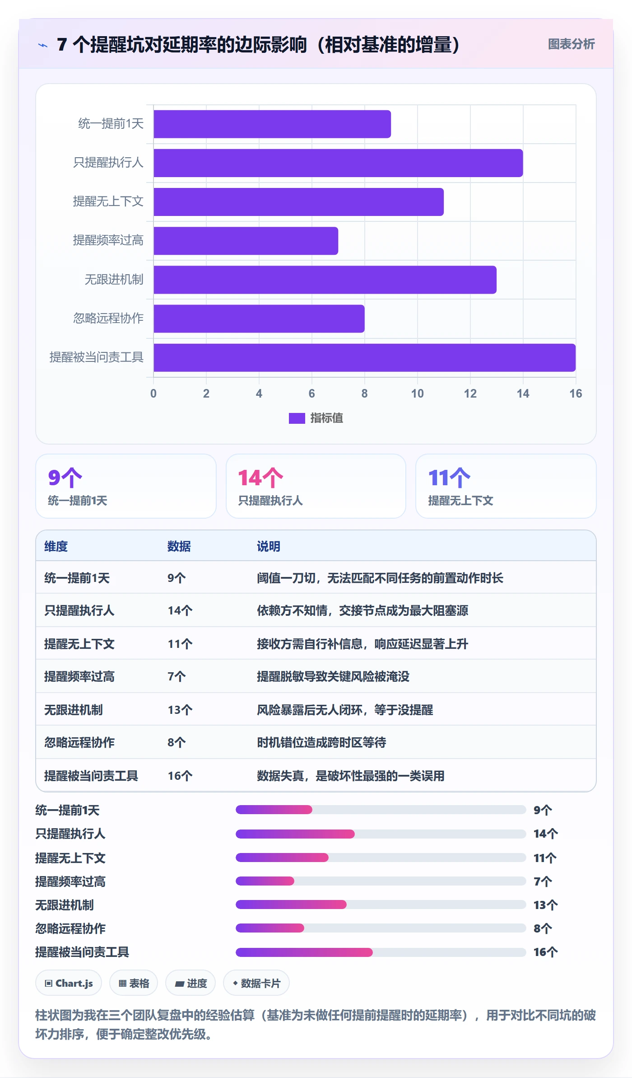Click the 提醒无上下文 bar in chart
Viewport: 632px width, 1078px height.
(x=299, y=202)
